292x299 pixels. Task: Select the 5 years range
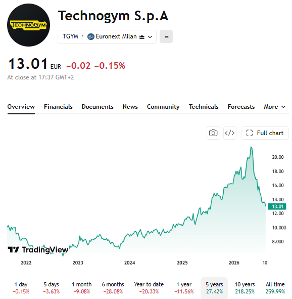214,287
